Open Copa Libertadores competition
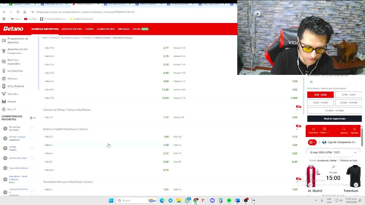The height and width of the screenshot is (205, 365). [x=19, y=168]
